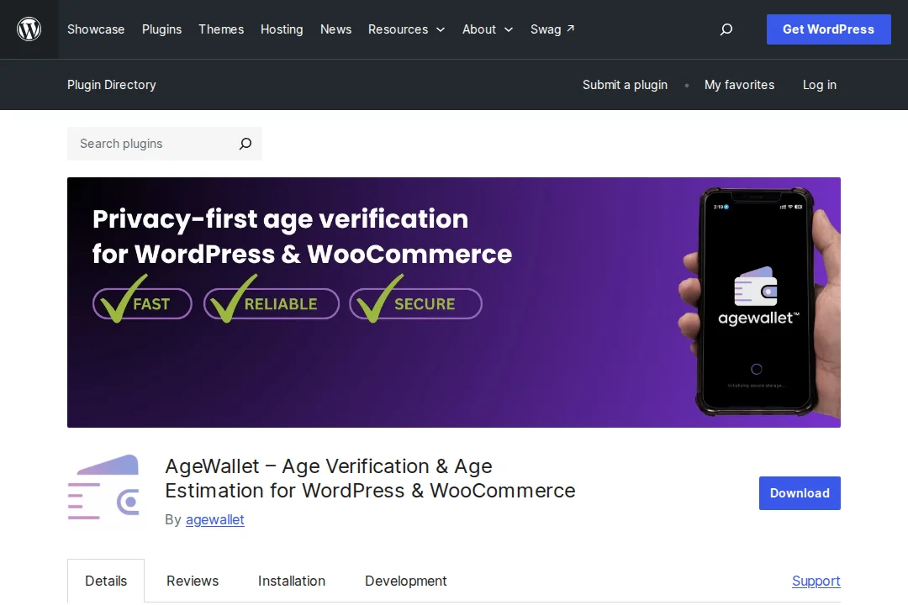Click Submit a plugin link
The height and width of the screenshot is (605, 908).
pyautogui.click(x=625, y=85)
